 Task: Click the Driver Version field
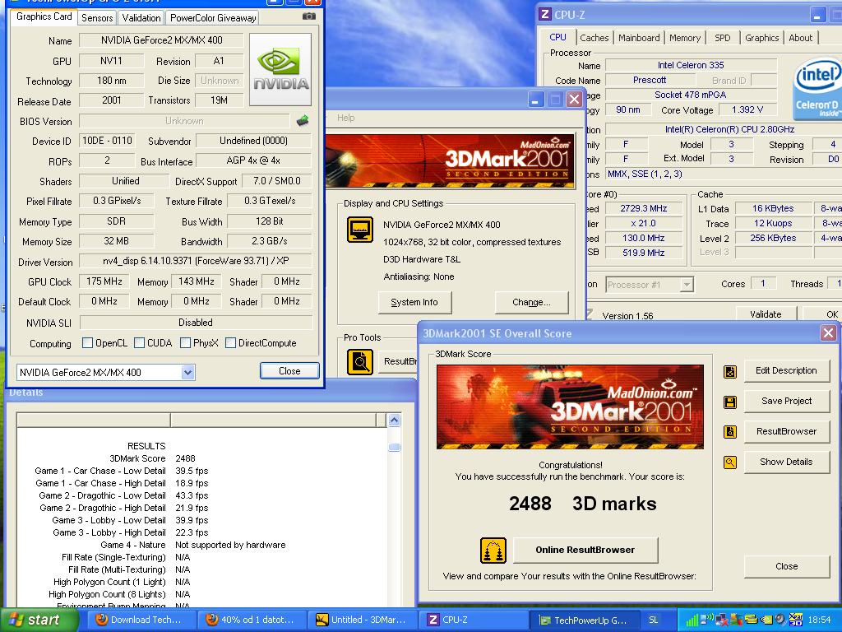tap(196, 261)
